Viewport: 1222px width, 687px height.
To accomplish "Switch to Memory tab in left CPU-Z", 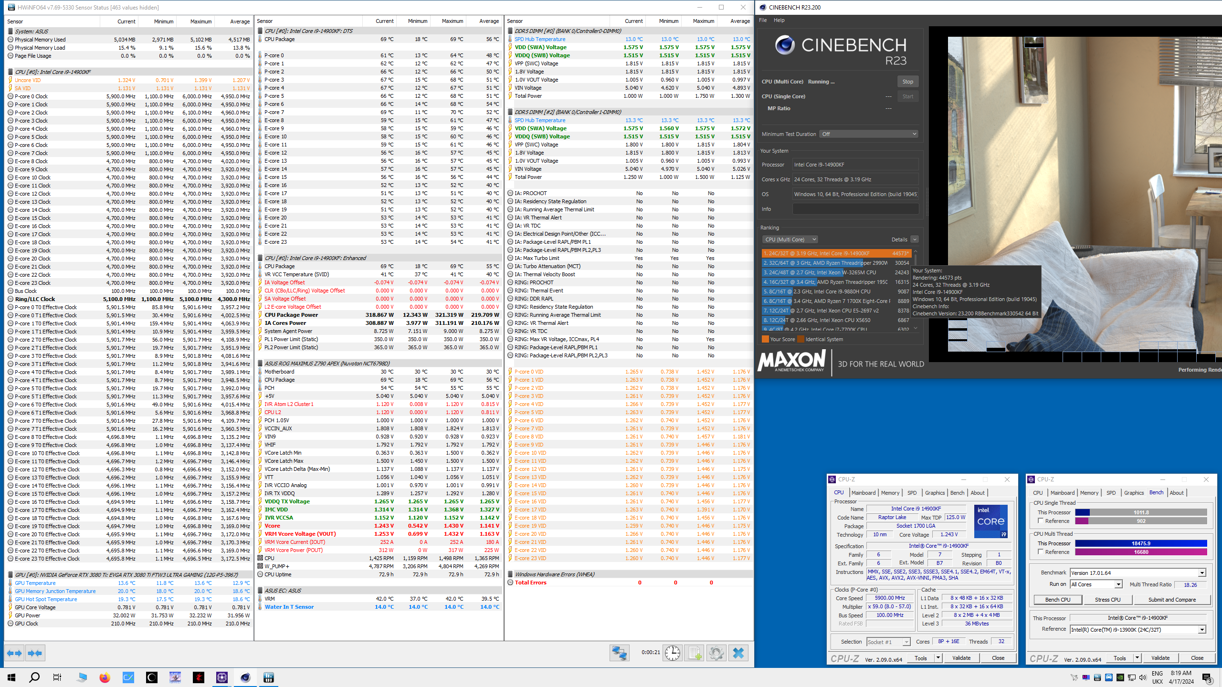I will pyautogui.click(x=890, y=493).
